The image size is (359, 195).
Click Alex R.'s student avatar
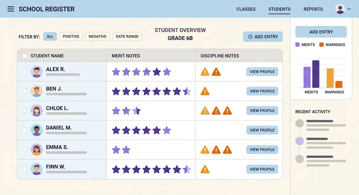(x=36, y=72)
